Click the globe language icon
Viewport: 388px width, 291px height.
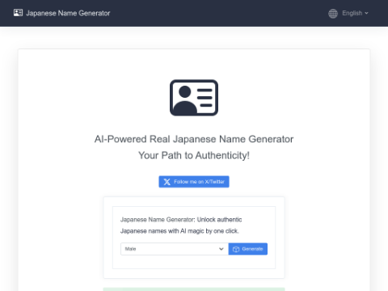tap(333, 13)
